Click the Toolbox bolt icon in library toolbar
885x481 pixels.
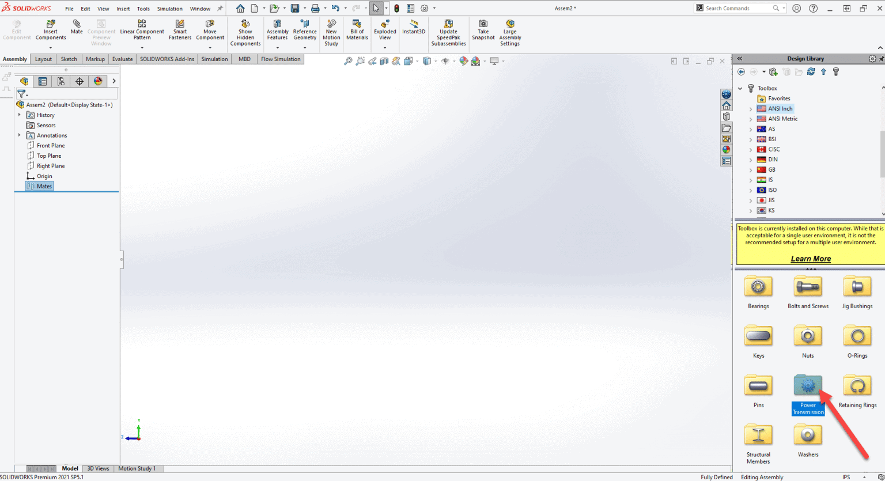[x=836, y=71]
